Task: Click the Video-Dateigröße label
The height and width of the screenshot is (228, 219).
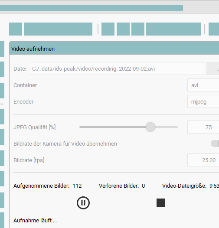Action: pos(184,186)
